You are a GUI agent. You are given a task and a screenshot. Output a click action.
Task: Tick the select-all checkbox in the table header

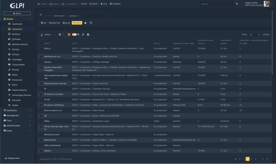(41, 43)
